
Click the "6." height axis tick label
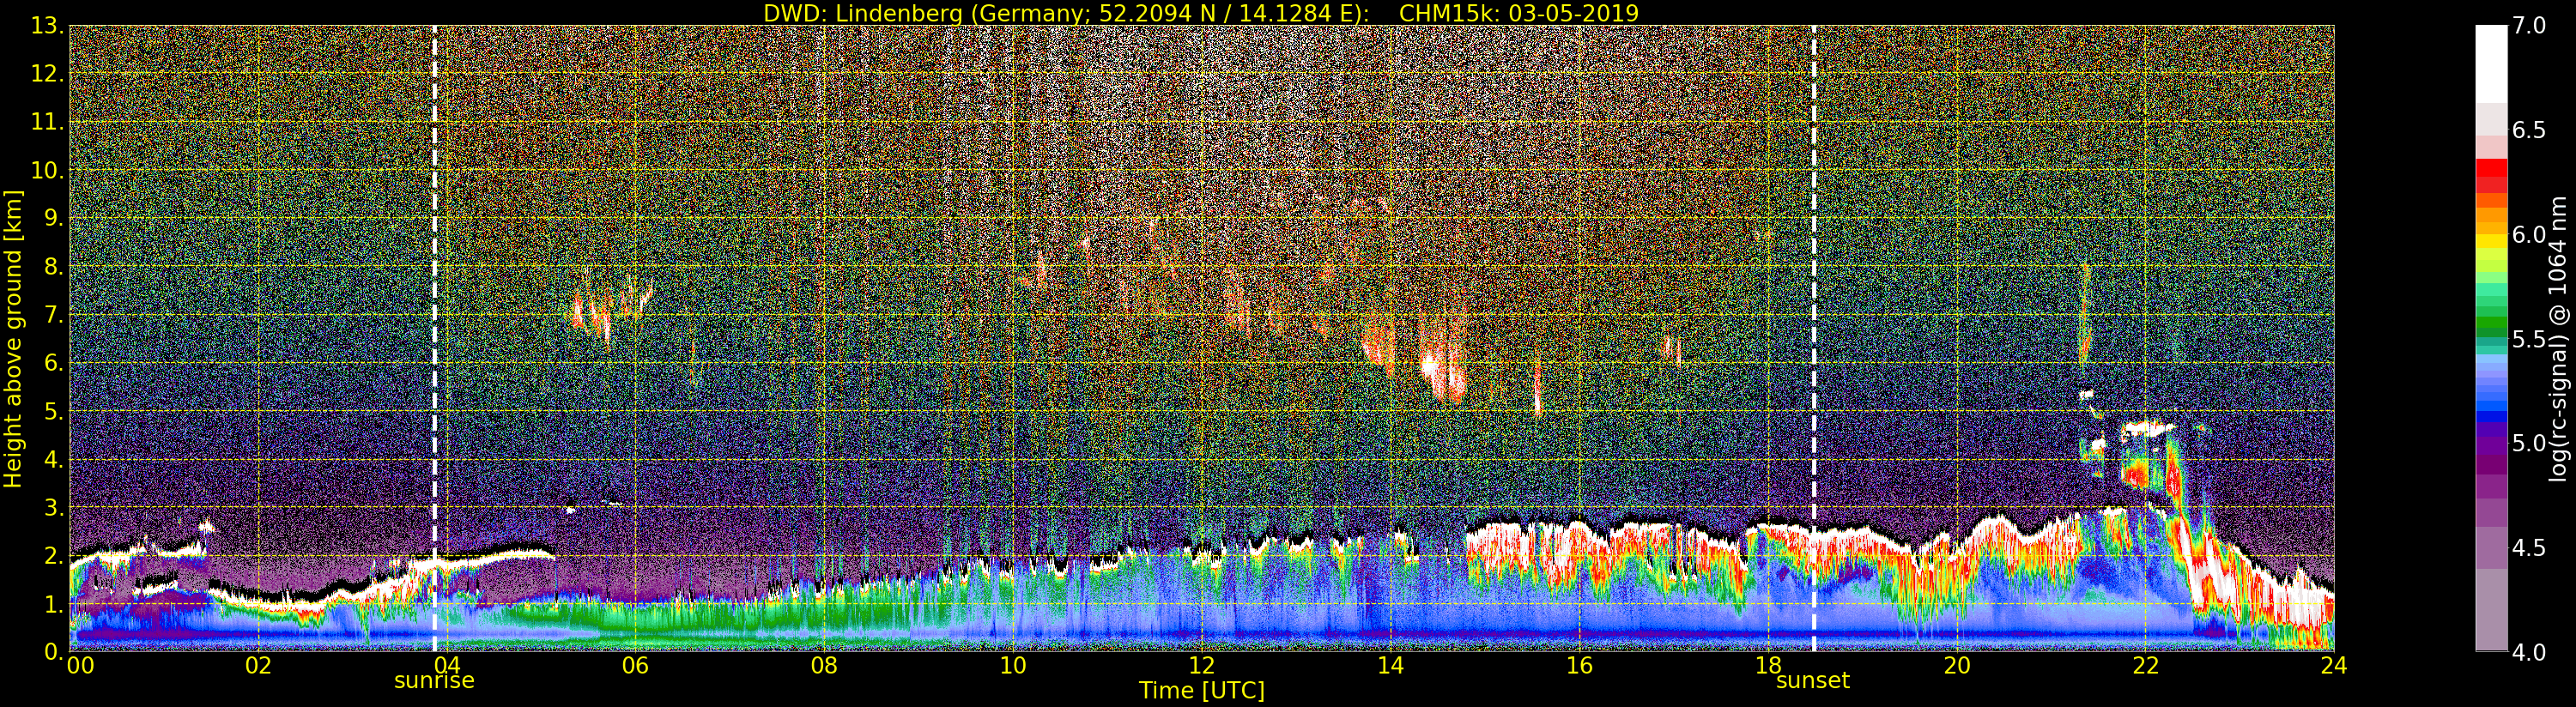tap(53, 363)
